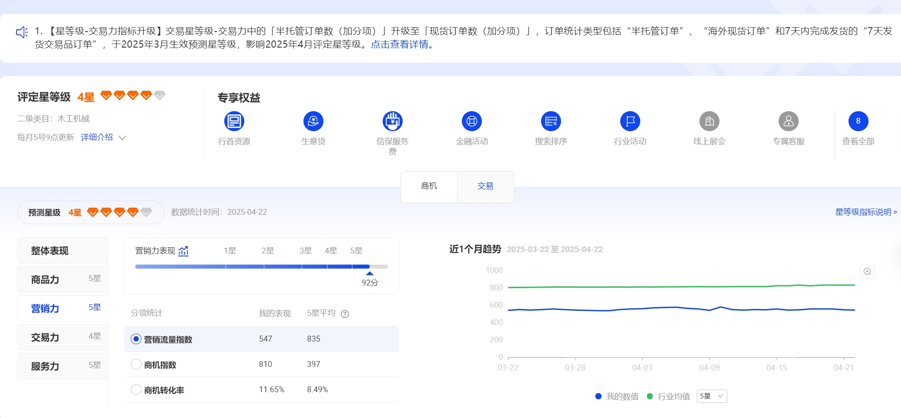Open the 行业活动 flag icon

[x=630, y=121]
